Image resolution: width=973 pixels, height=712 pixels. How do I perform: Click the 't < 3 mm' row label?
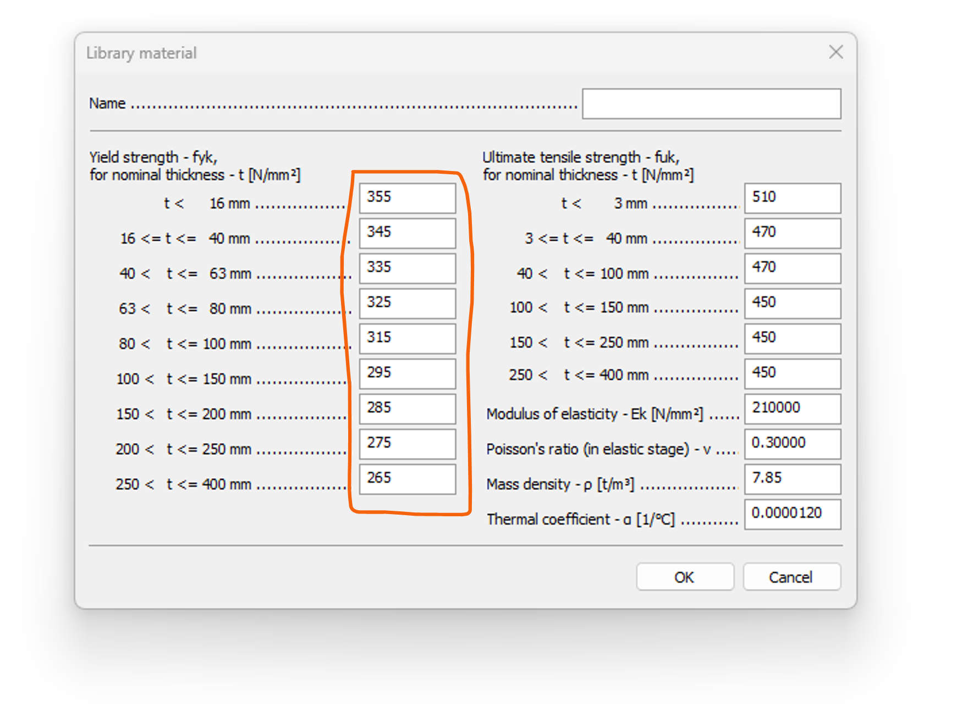(604, 203)
